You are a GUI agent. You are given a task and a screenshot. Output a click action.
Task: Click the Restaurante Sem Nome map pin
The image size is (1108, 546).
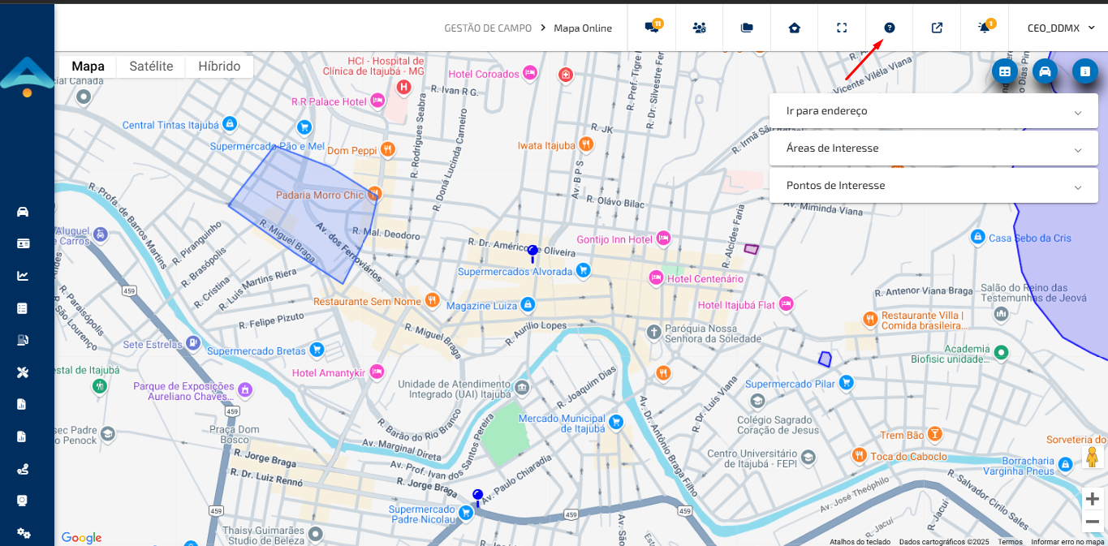pyautogui.click(x=432, y=299)
